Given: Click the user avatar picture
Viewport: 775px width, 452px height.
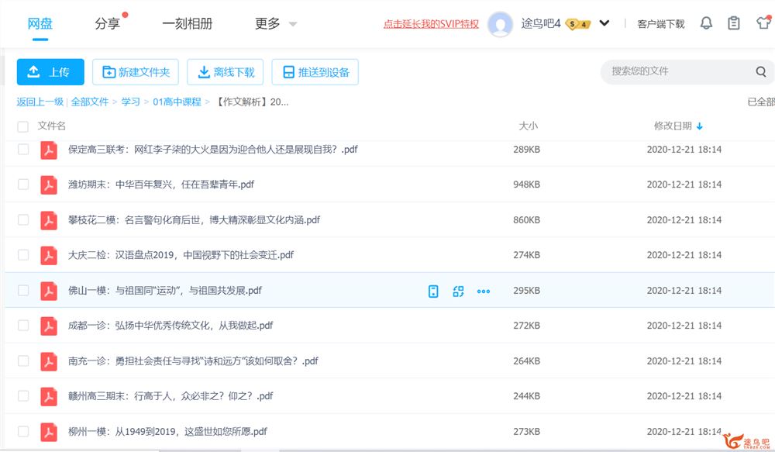Looking at the screenshot, I should click(x=500, y=24).
